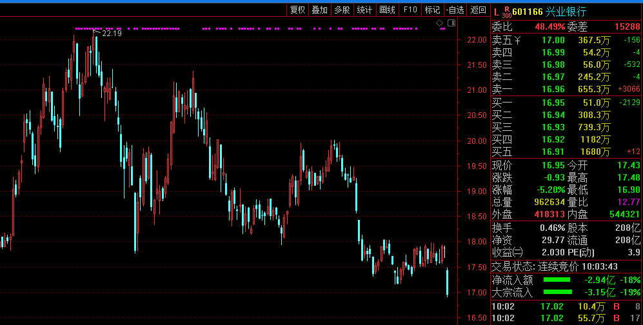Toggle 复权 price adjustment

tap(297, 10)
